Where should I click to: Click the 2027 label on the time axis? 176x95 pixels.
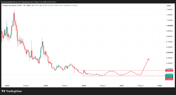click(x=122, y=86)
